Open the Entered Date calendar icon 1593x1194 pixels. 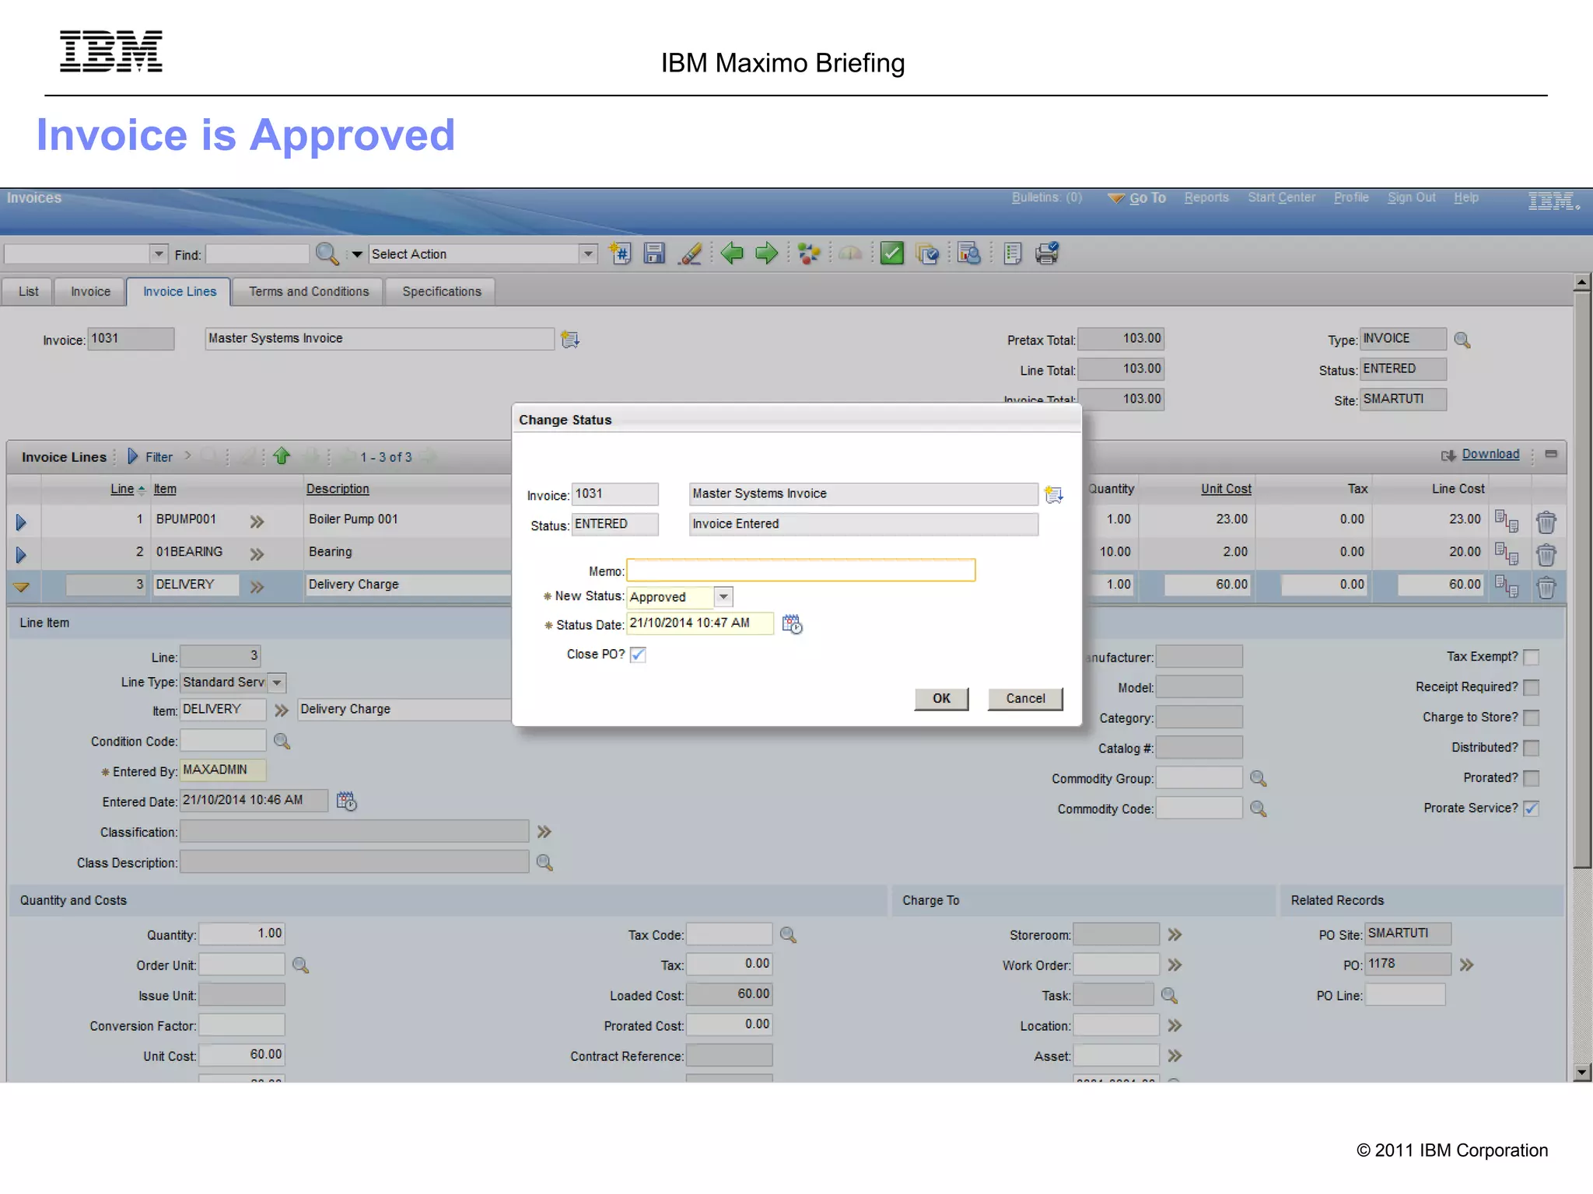click(346, 801)
